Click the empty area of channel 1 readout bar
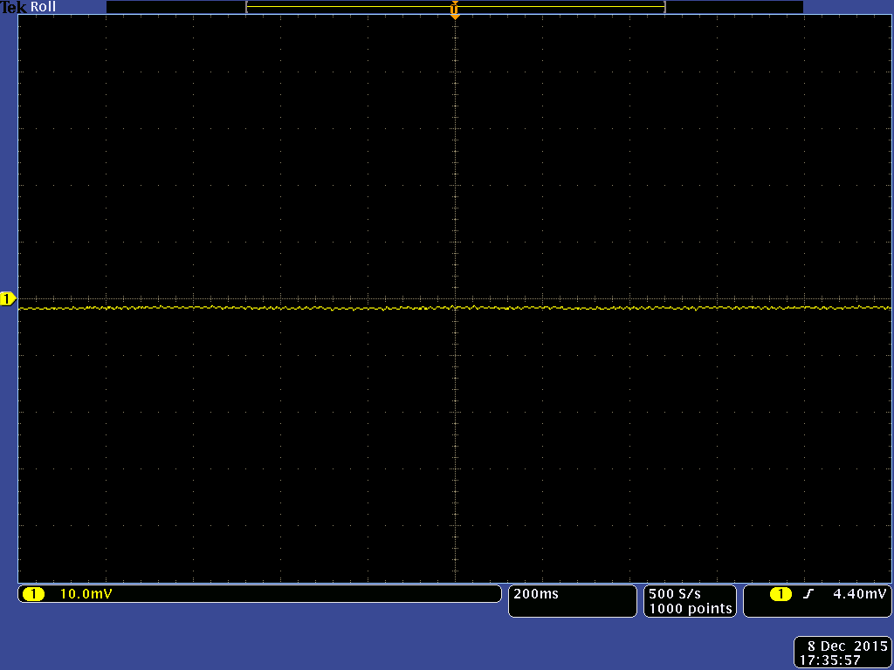This screenshot has height=670, width=894. 306,594
